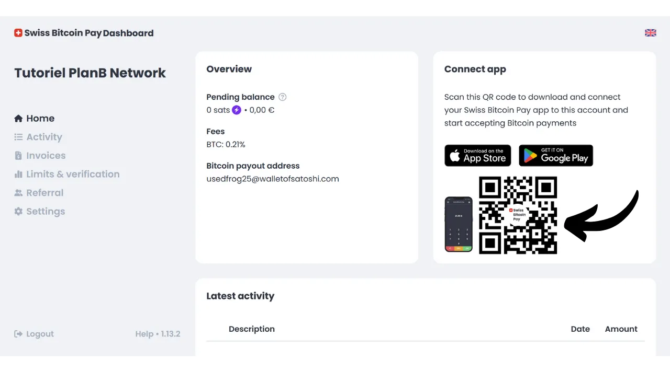Open Activity via its list icon

pos(18,137)
